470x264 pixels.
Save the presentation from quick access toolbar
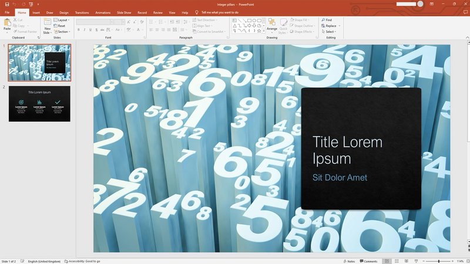pyautogui.click(x=7, y=4)
